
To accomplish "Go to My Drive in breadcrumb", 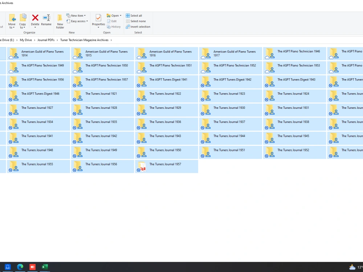I will [x=26, y=40].
